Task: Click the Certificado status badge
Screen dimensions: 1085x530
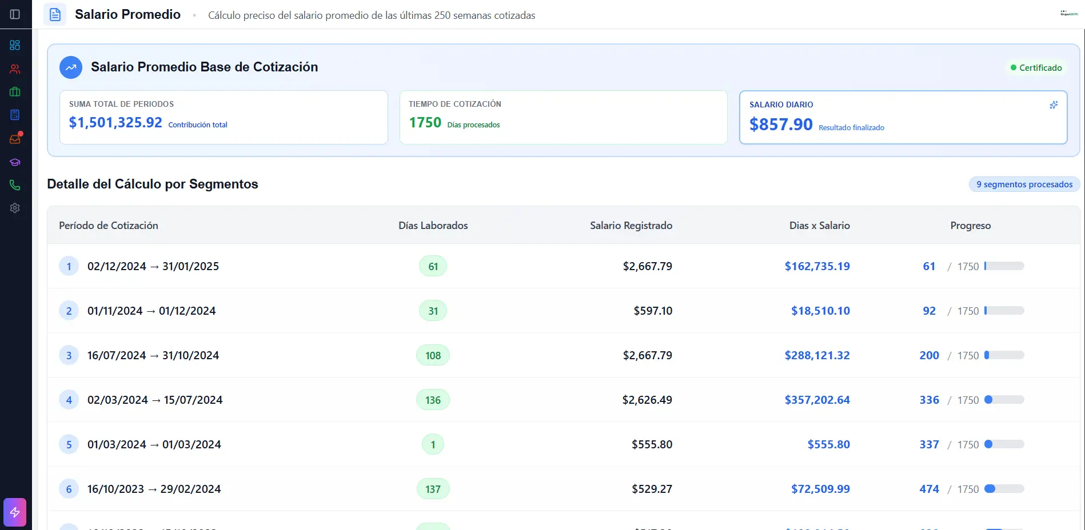Action: [x=1036, y=68]
